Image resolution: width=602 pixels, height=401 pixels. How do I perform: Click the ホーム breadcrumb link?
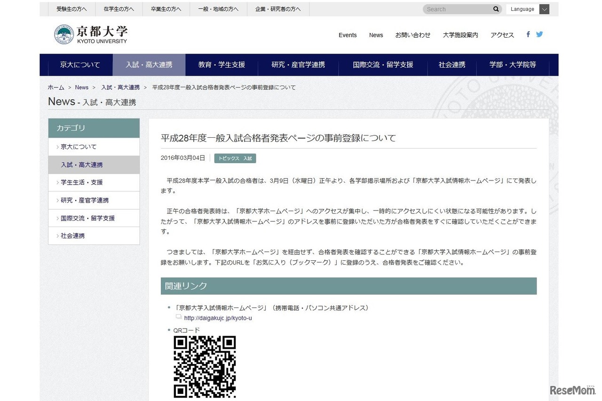coord(56,87)
